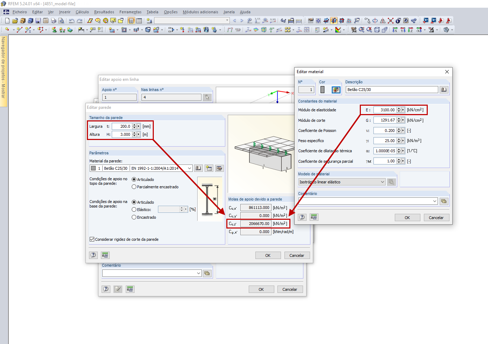Click Largura spin buttons
This screenshot has height=344, width=488.
tap(134, 126)
